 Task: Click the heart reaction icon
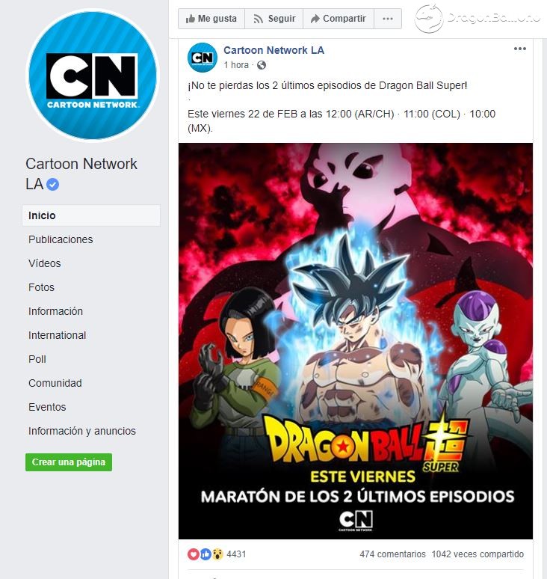[x=194, y=554]
